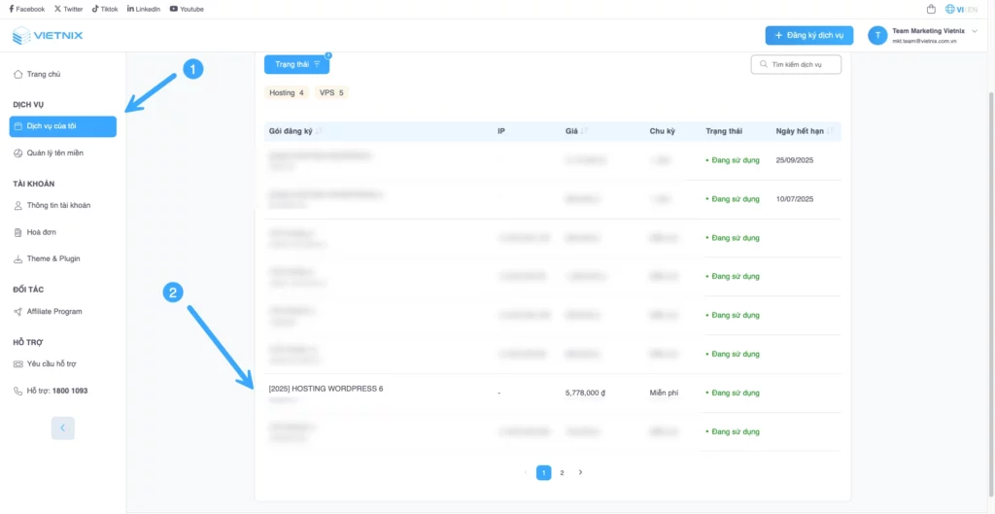Click the Trạng thái column header
This screenshot has height=514, width=995.
[x=724, y=131]
